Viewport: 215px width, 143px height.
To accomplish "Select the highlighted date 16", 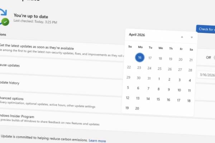I will [x=140, y=58].
